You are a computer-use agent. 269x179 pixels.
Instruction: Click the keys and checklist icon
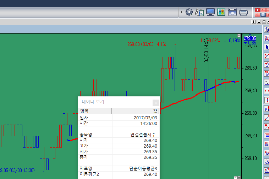point(199,12)
